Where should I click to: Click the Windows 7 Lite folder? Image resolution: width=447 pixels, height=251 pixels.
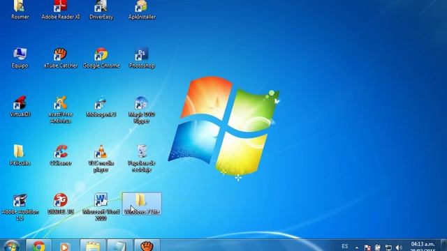click(142, 204)
